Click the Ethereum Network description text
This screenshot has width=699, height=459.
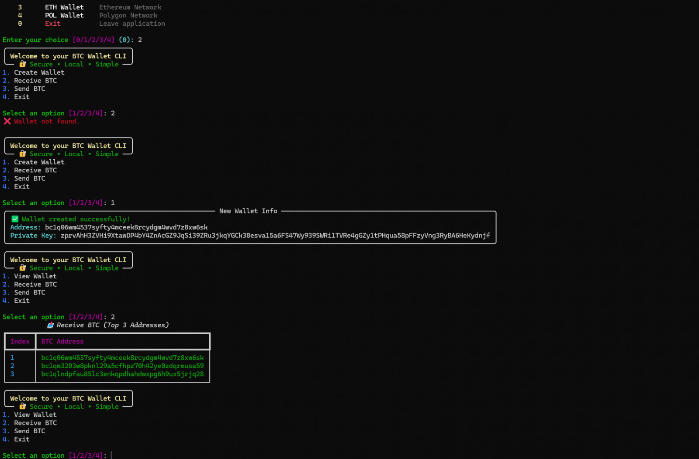click(130, 7)
